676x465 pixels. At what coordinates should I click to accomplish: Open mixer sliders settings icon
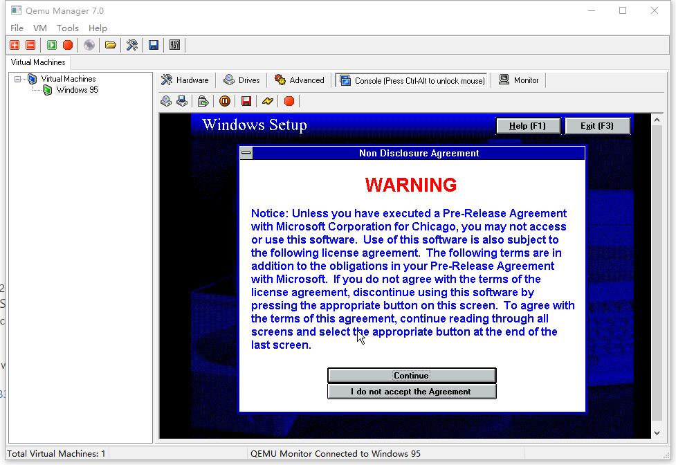pos(174,45)
